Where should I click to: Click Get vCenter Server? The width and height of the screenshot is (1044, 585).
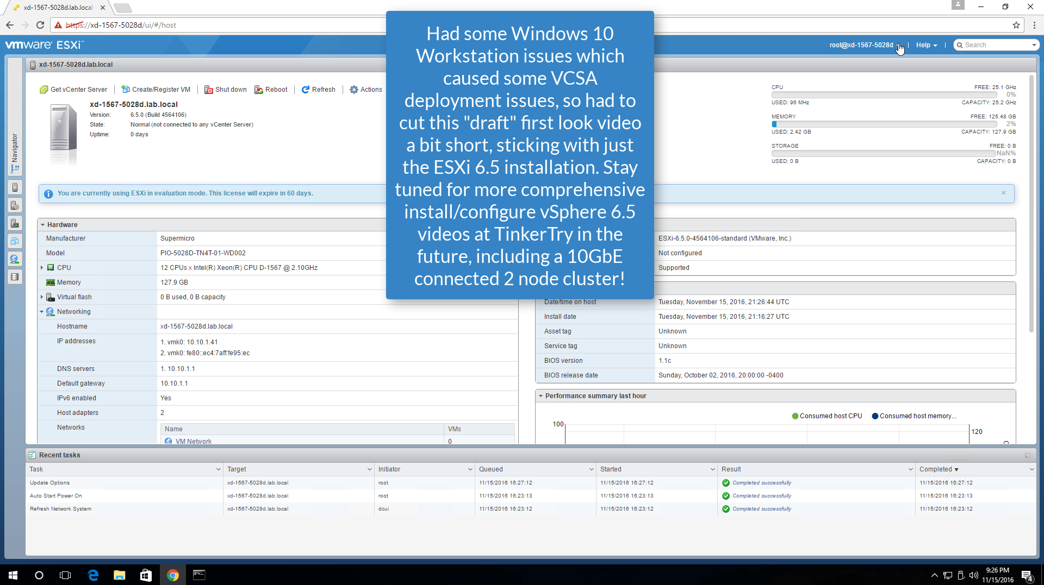coord(73,90)
